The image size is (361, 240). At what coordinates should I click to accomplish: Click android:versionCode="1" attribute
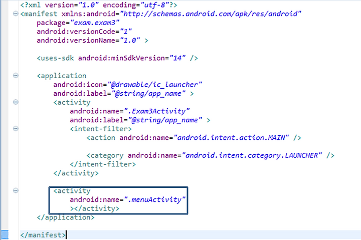[x=84, y=32]
